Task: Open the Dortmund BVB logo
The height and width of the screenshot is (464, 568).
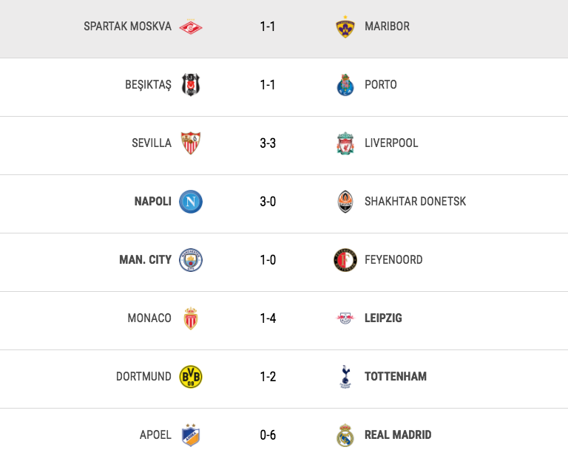Action: tap(191, 376)
